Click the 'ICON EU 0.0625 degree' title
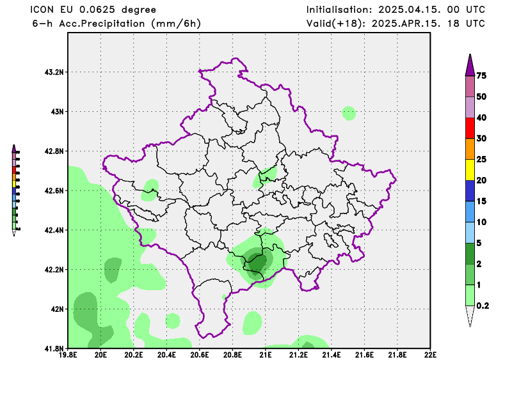512x395 pixels. click(93, 10)
